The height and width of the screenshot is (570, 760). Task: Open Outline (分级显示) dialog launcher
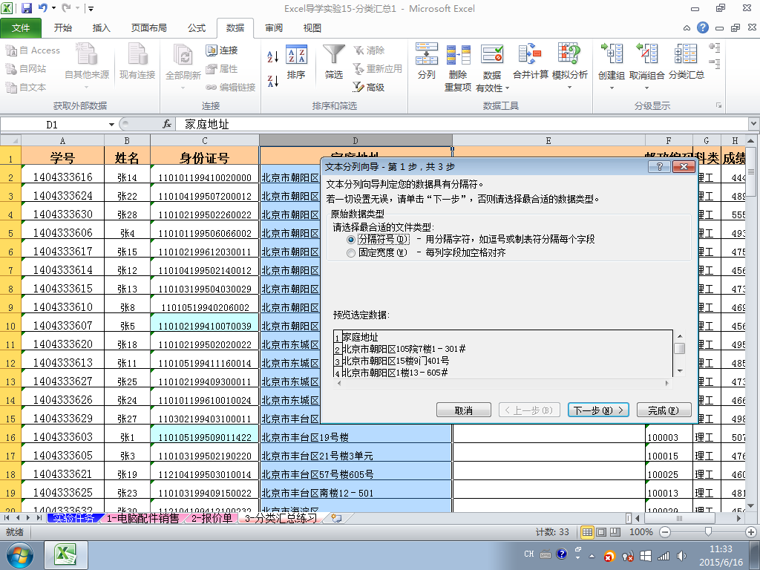[718, 105]
